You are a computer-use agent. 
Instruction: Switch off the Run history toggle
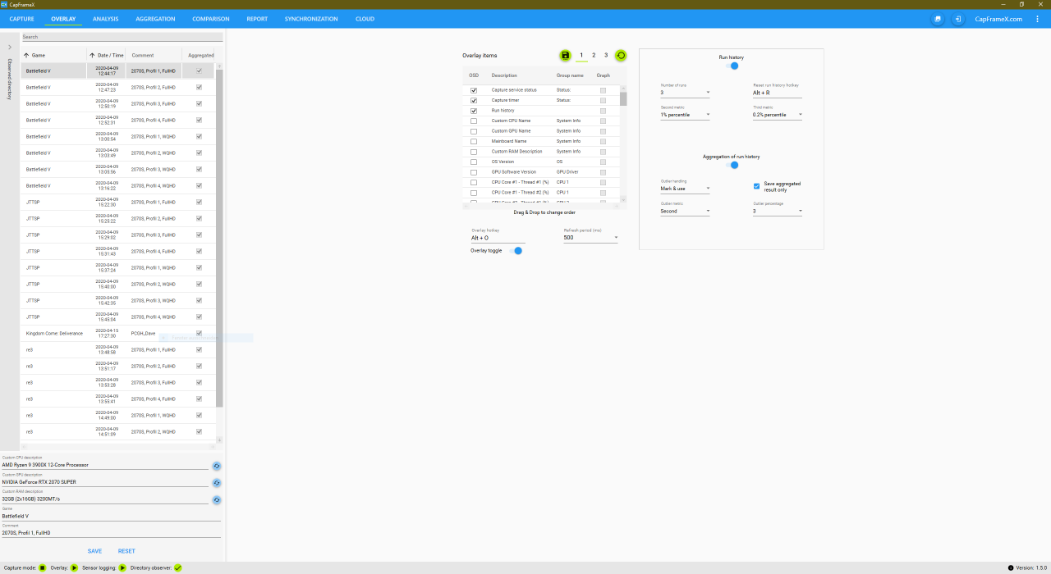[732, 66]
